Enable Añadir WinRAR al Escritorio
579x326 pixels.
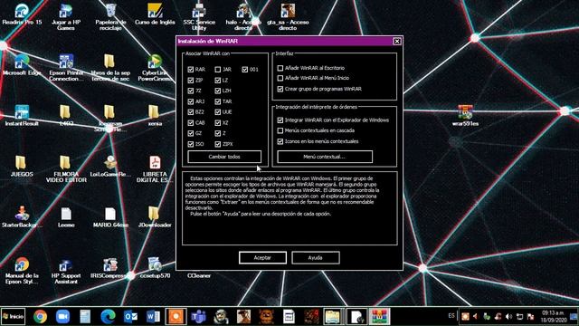tap(280, 68)
